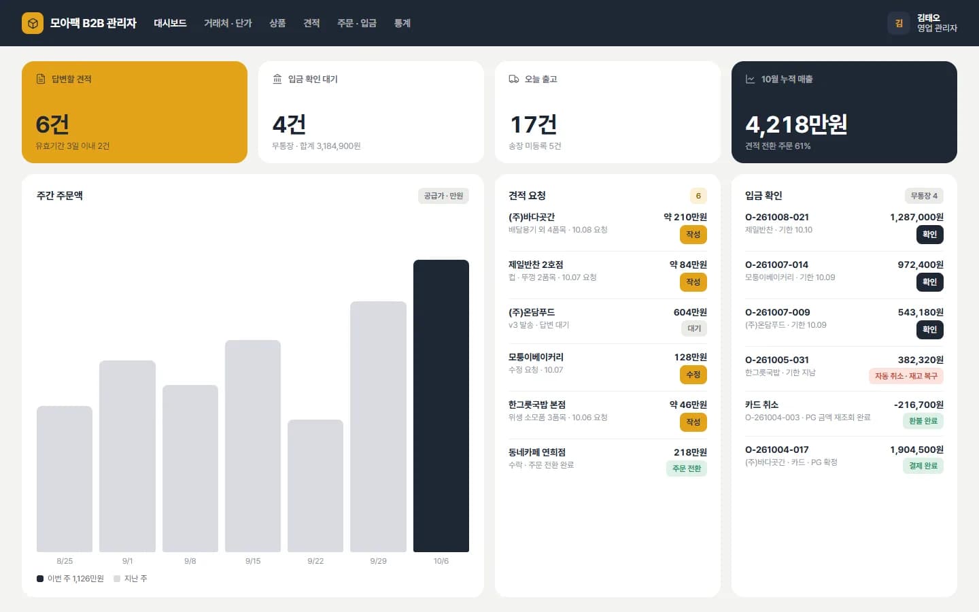Open the 오늘 출고 17건 card

pyautogui.click(x=608, y=112)
